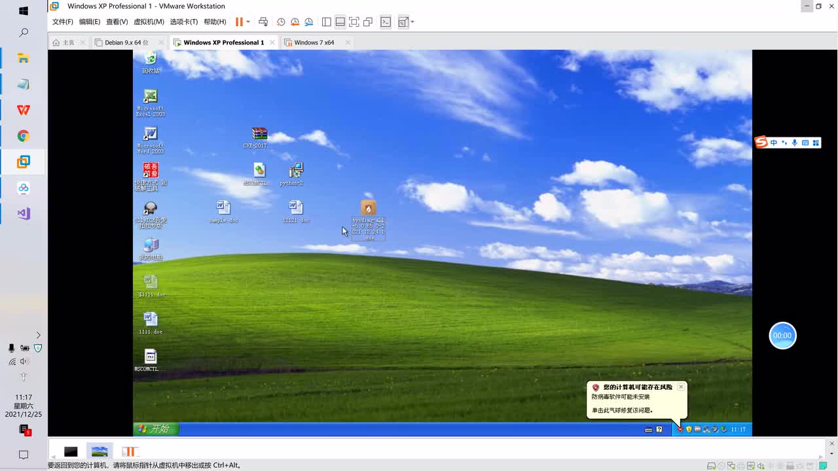Click the yellow shield update tray icon
838x471 pixels.
[689, 429]
